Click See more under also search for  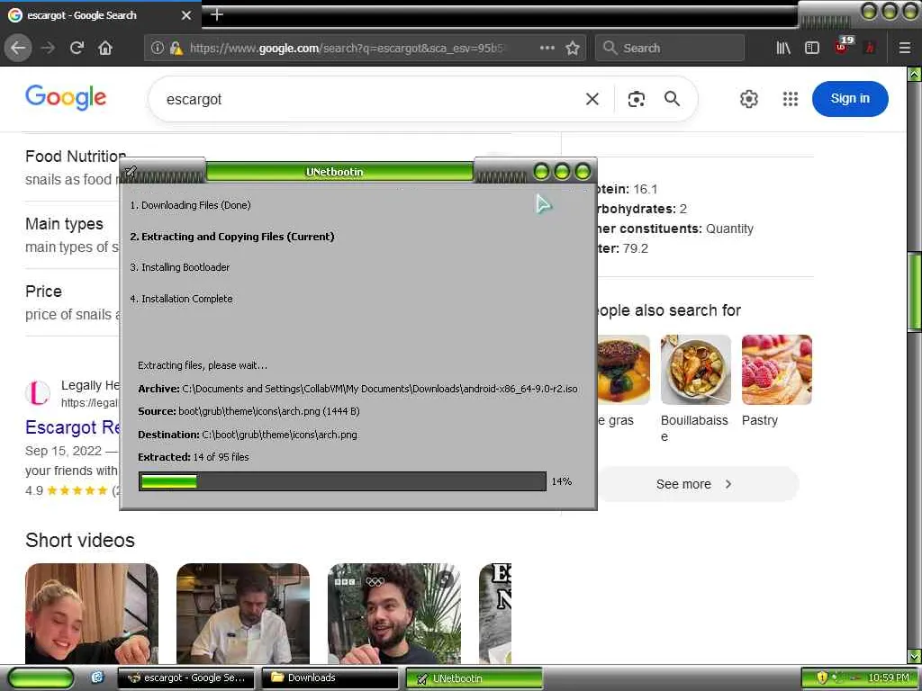694,484
